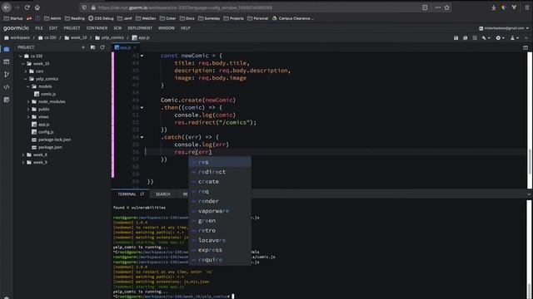533x299 pixels.
Task: Open the run circle dropdown in toolbar
Action: pyautogui.click(x=500, y=38)
